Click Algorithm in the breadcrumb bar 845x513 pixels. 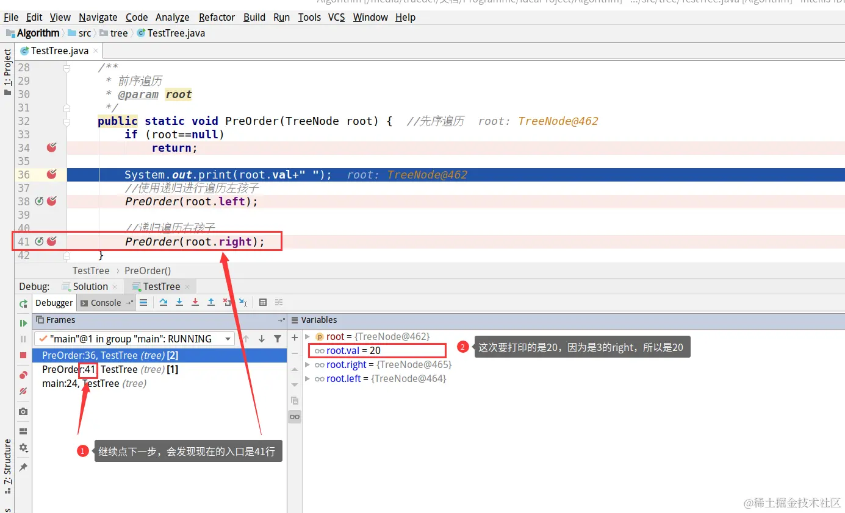[32, 33]
